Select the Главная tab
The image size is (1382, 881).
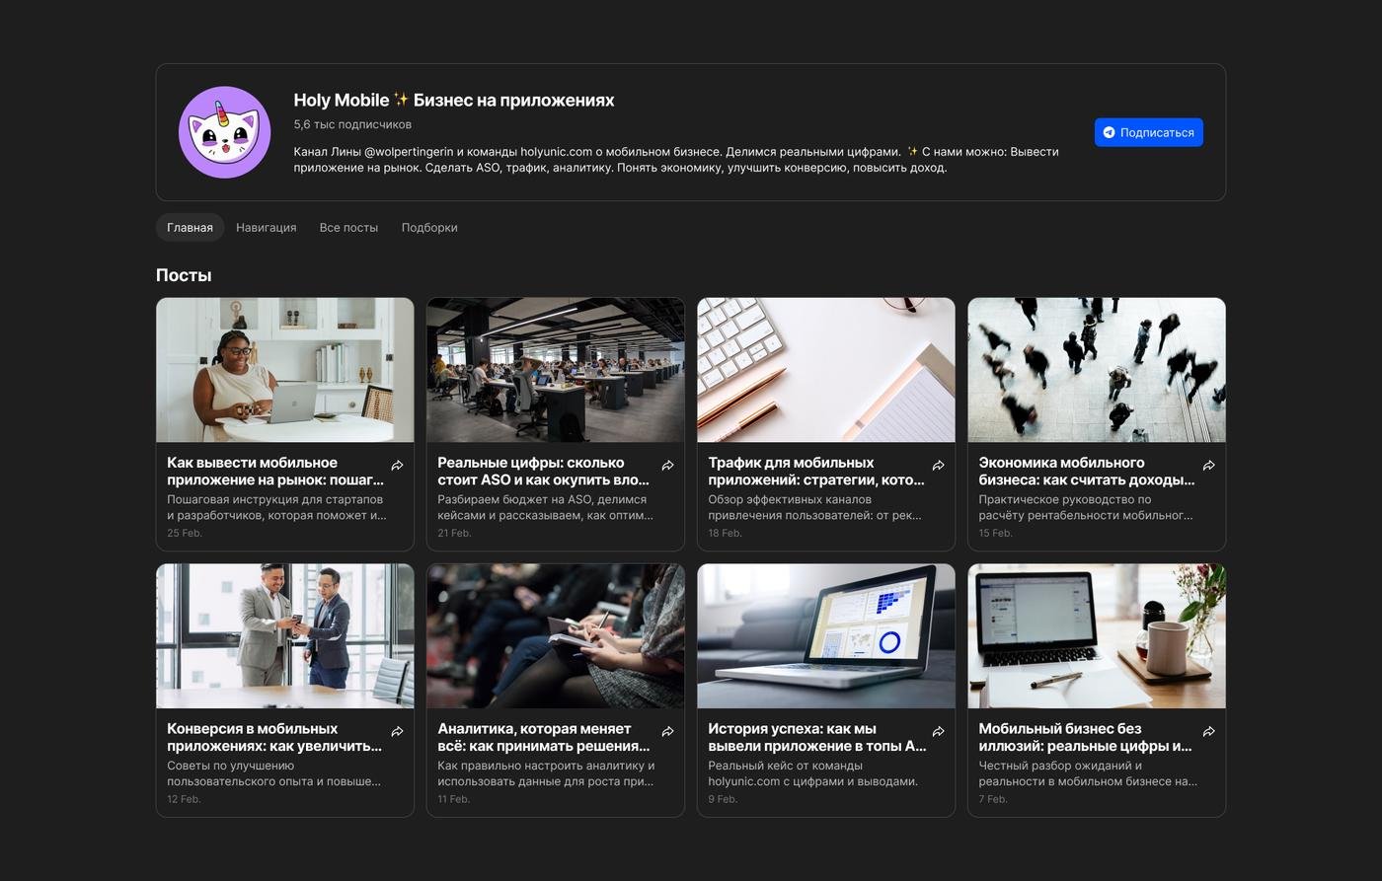pos(190,227)
